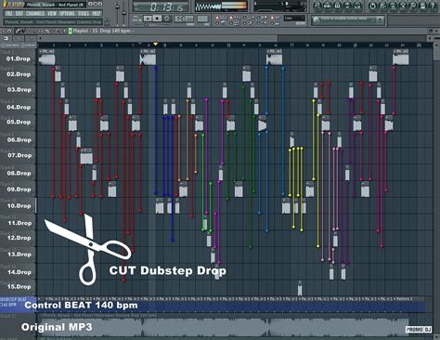The width and height of the screenshot is (440, 340).
Task: Select the audio clip on 07.Drop track
Action: click(86, 156)
